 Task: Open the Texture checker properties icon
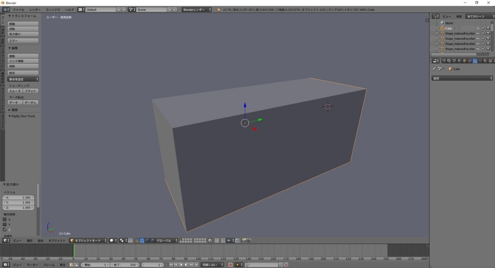490,61
